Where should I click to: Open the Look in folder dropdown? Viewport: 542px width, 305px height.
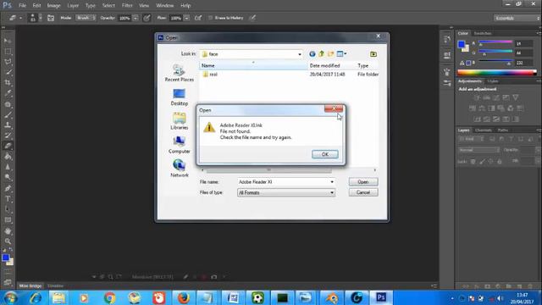tap(299, 54)
